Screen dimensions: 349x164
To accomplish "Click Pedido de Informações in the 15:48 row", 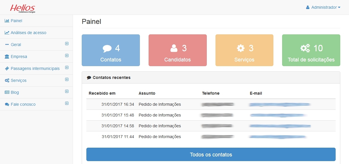I will click(x=160, y=115).
